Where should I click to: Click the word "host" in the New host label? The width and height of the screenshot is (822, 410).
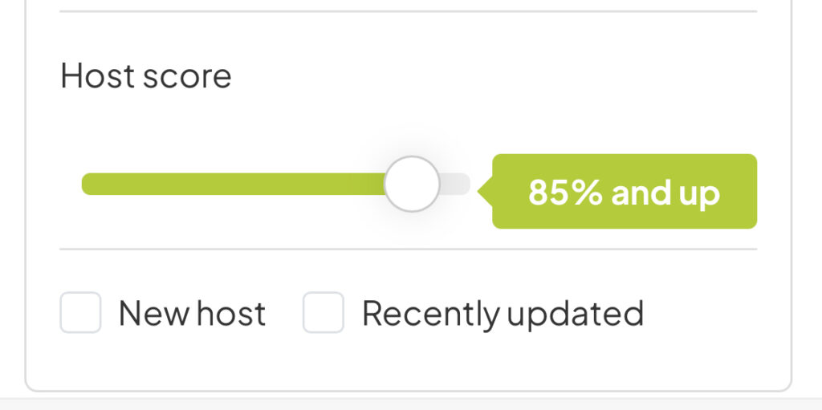pos(232,314)
